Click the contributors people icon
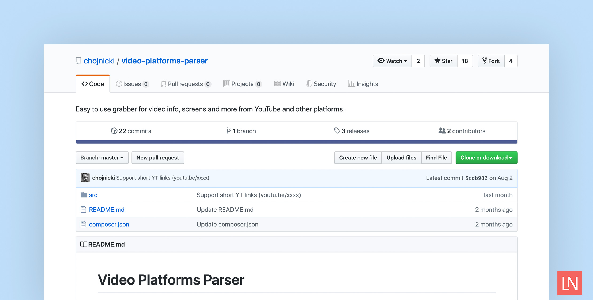The image size is (593, 300). [442, 131]
